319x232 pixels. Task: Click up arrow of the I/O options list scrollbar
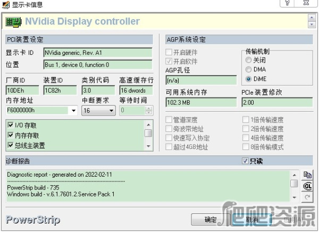tap(148, 125)
